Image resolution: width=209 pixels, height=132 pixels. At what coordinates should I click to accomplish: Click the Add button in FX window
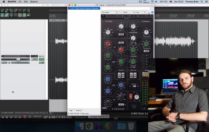[x=71, y=111]
